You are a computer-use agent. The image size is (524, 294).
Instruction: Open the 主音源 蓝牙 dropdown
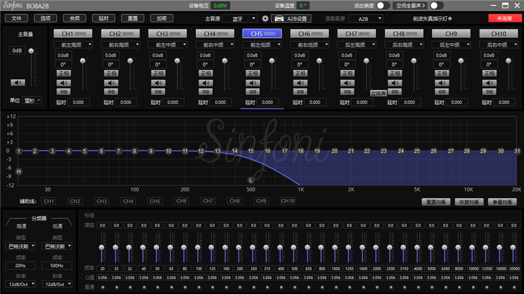point(240,19)
